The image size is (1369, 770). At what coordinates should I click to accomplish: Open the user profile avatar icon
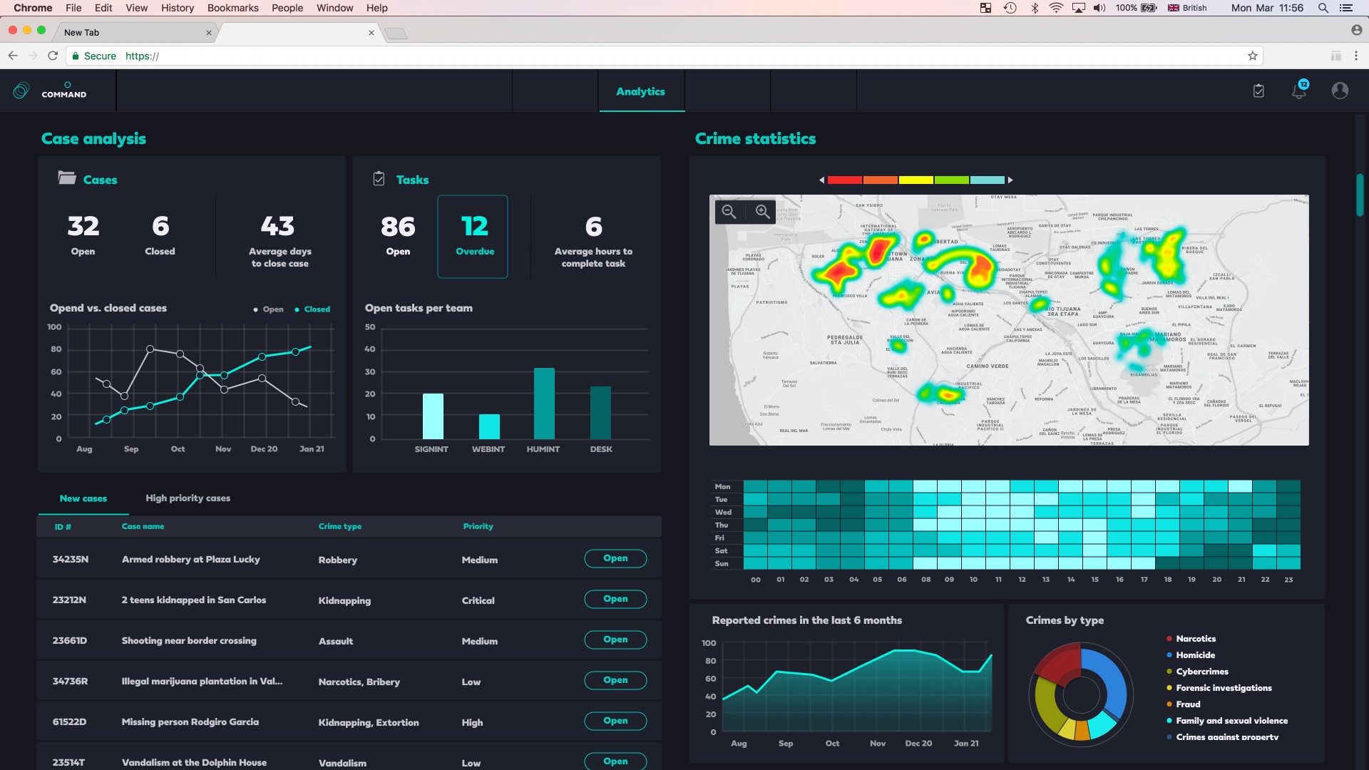(1340, 91)
